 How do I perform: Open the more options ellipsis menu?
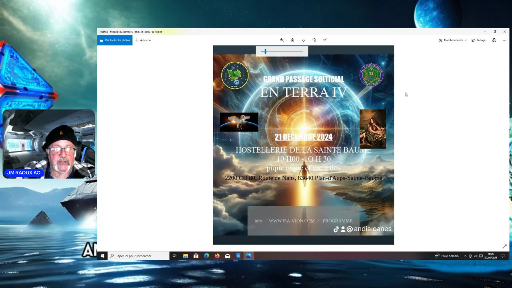(x=505, y=40)
